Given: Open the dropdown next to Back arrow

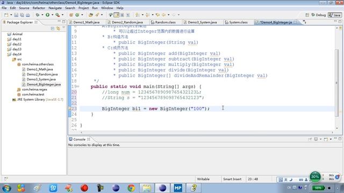Looking at the screenshot, I should [168, 15].
